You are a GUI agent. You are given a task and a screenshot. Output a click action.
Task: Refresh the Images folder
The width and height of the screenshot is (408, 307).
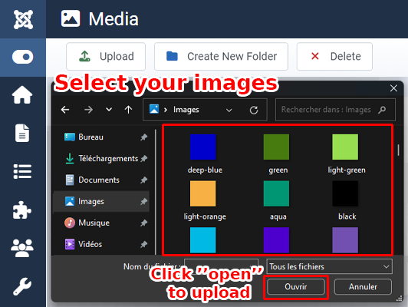coord(254,111)
